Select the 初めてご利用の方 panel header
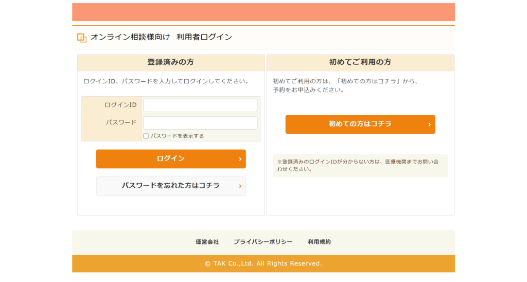The image size is (527, 282). pyautogui.click(x=360, y=62)
